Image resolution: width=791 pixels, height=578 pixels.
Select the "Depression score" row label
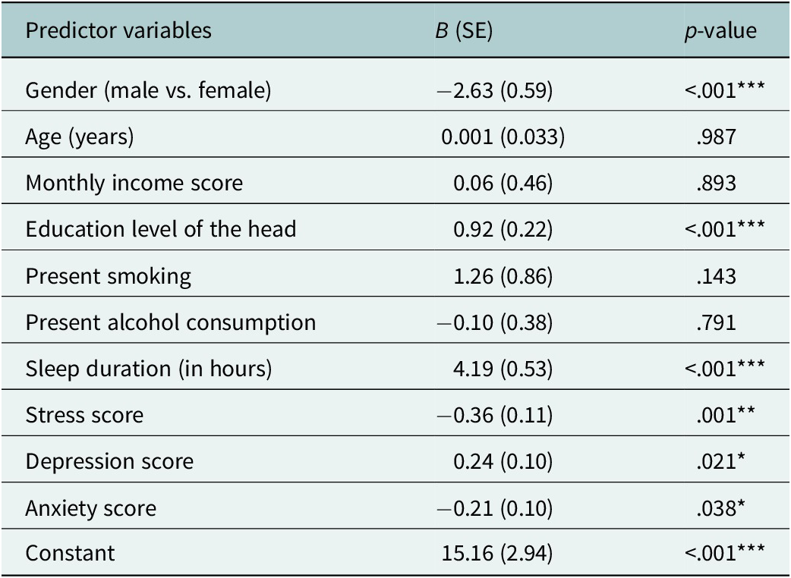tap(109, 461)
